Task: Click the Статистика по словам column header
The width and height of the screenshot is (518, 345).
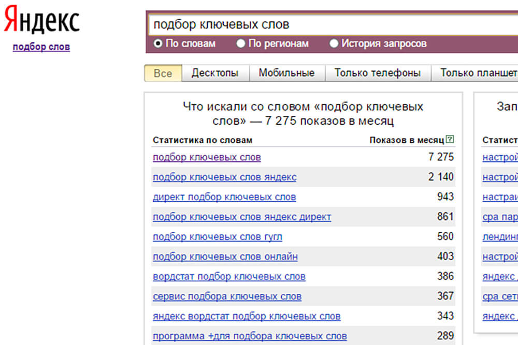Action: tap(203, 140)
